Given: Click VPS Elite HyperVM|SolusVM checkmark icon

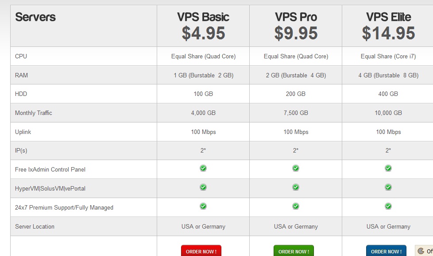Looking at the screenshot, I should click(x=388, y=187).
